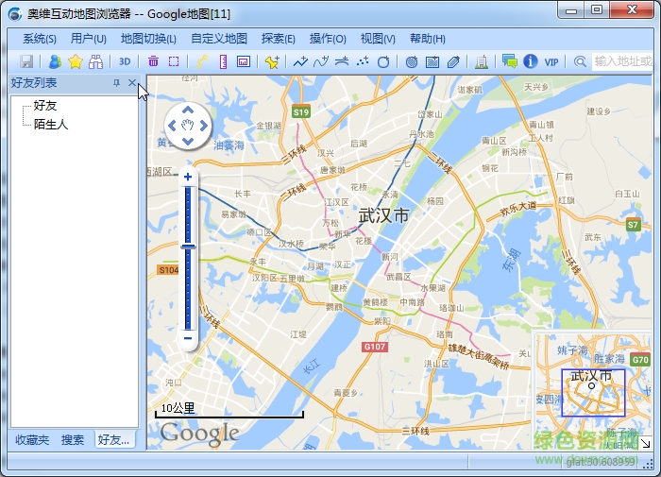
Task: Select the 好友 tree node
Action: [45, 106]
